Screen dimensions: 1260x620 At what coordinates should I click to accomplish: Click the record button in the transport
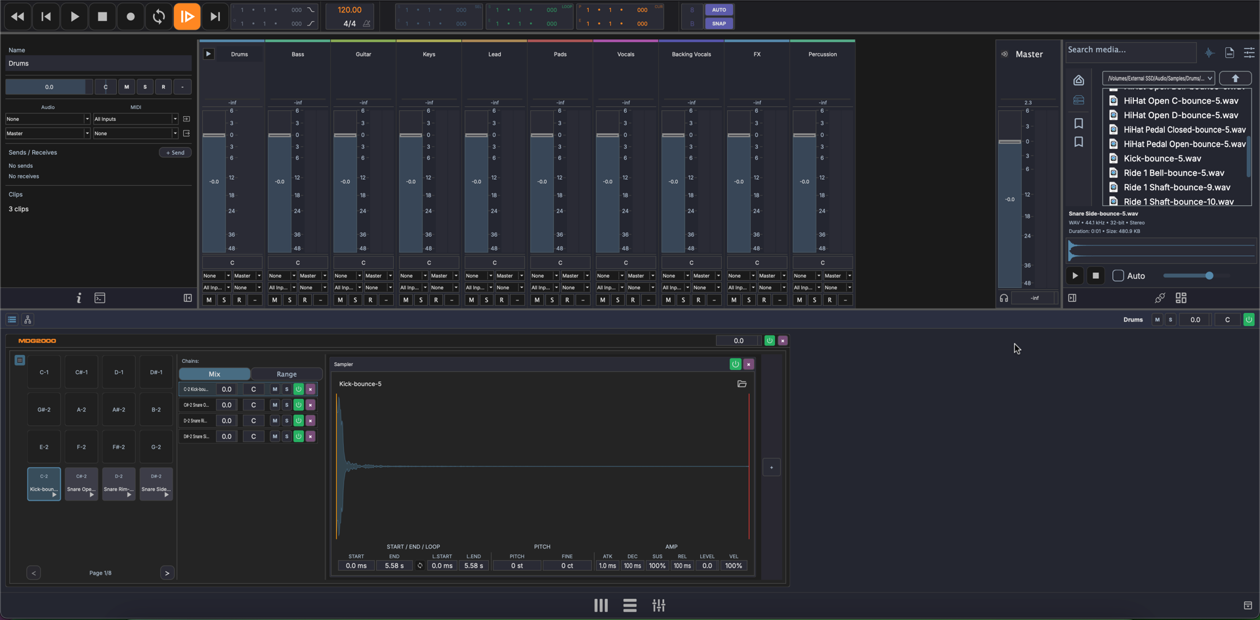pos(130,16)
